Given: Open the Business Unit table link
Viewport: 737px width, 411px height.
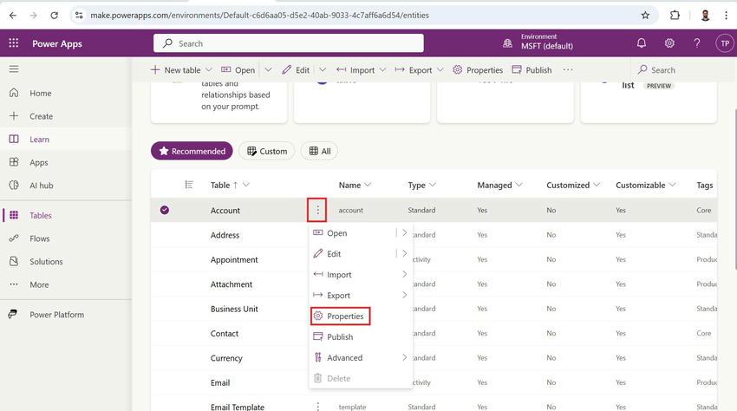Looking at the screenshot, I should tap(234, 309).
